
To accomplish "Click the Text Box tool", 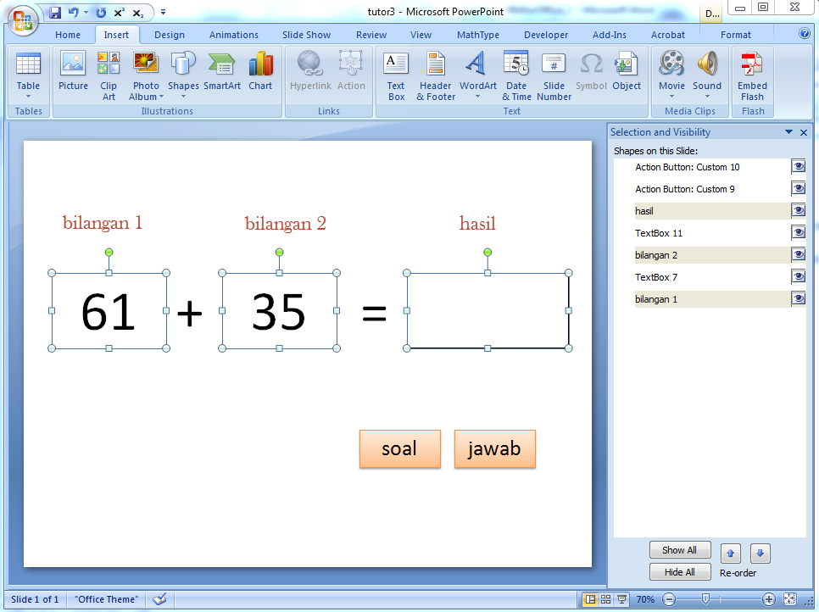I will [x=396, y=75].
